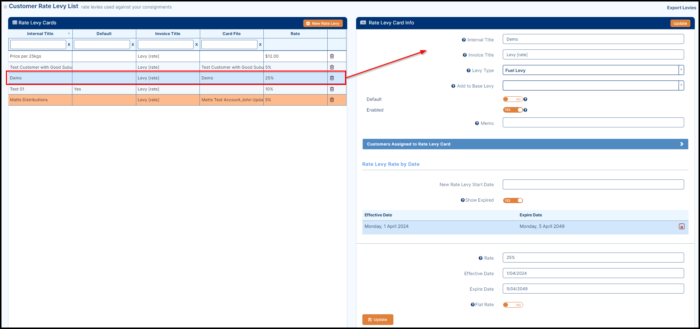Click the Export Levies link

pyautogui.click(x=681, y=8)
